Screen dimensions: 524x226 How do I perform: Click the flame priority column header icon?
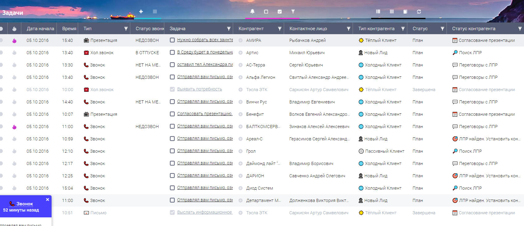coord(14,29)
